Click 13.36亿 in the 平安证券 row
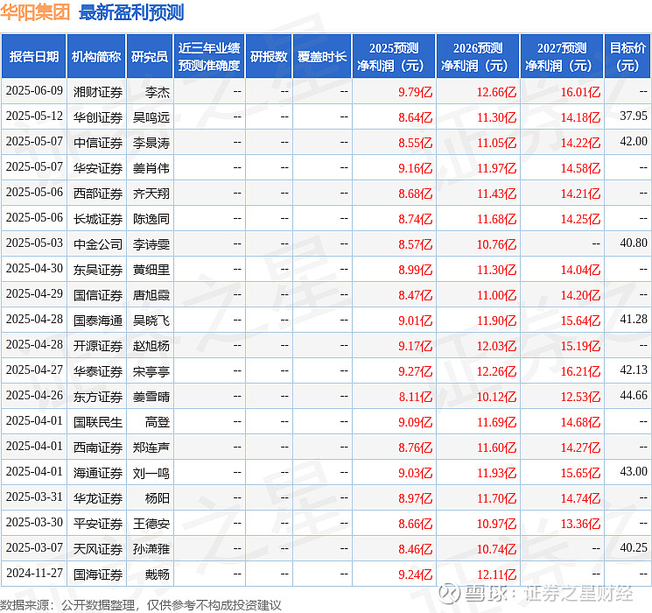 [x=580, y=524]
